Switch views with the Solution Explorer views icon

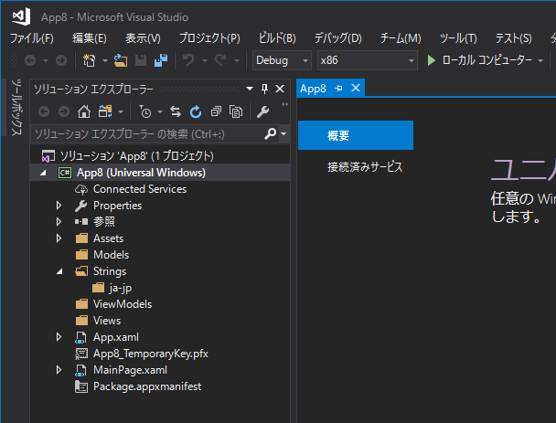105,112
